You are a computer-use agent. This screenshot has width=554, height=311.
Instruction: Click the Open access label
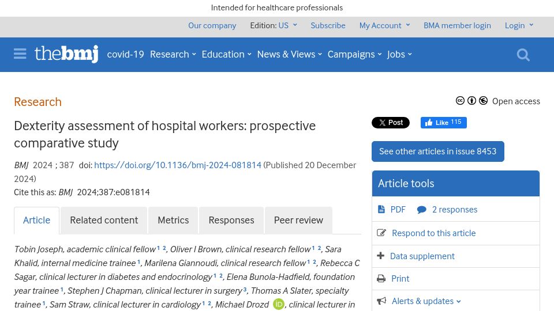coord(516,101)
